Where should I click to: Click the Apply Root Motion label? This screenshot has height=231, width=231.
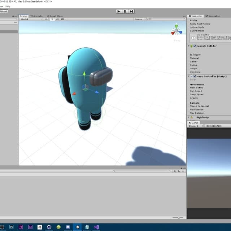pos(200,24)
